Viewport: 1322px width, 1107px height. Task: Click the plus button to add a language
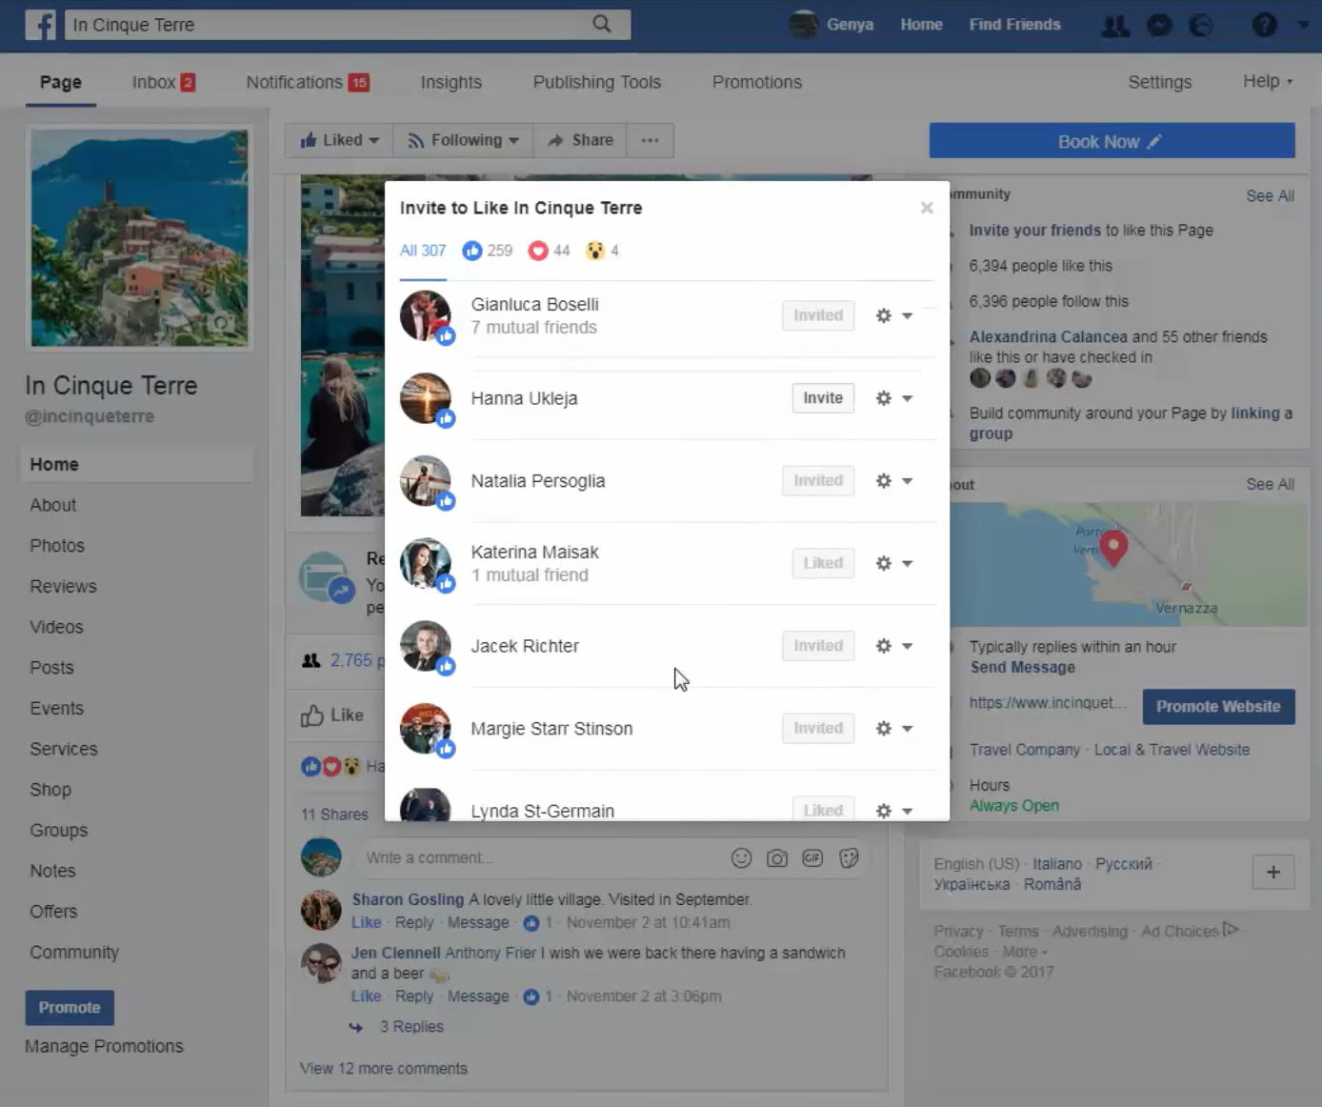[x=1273, y=872]
